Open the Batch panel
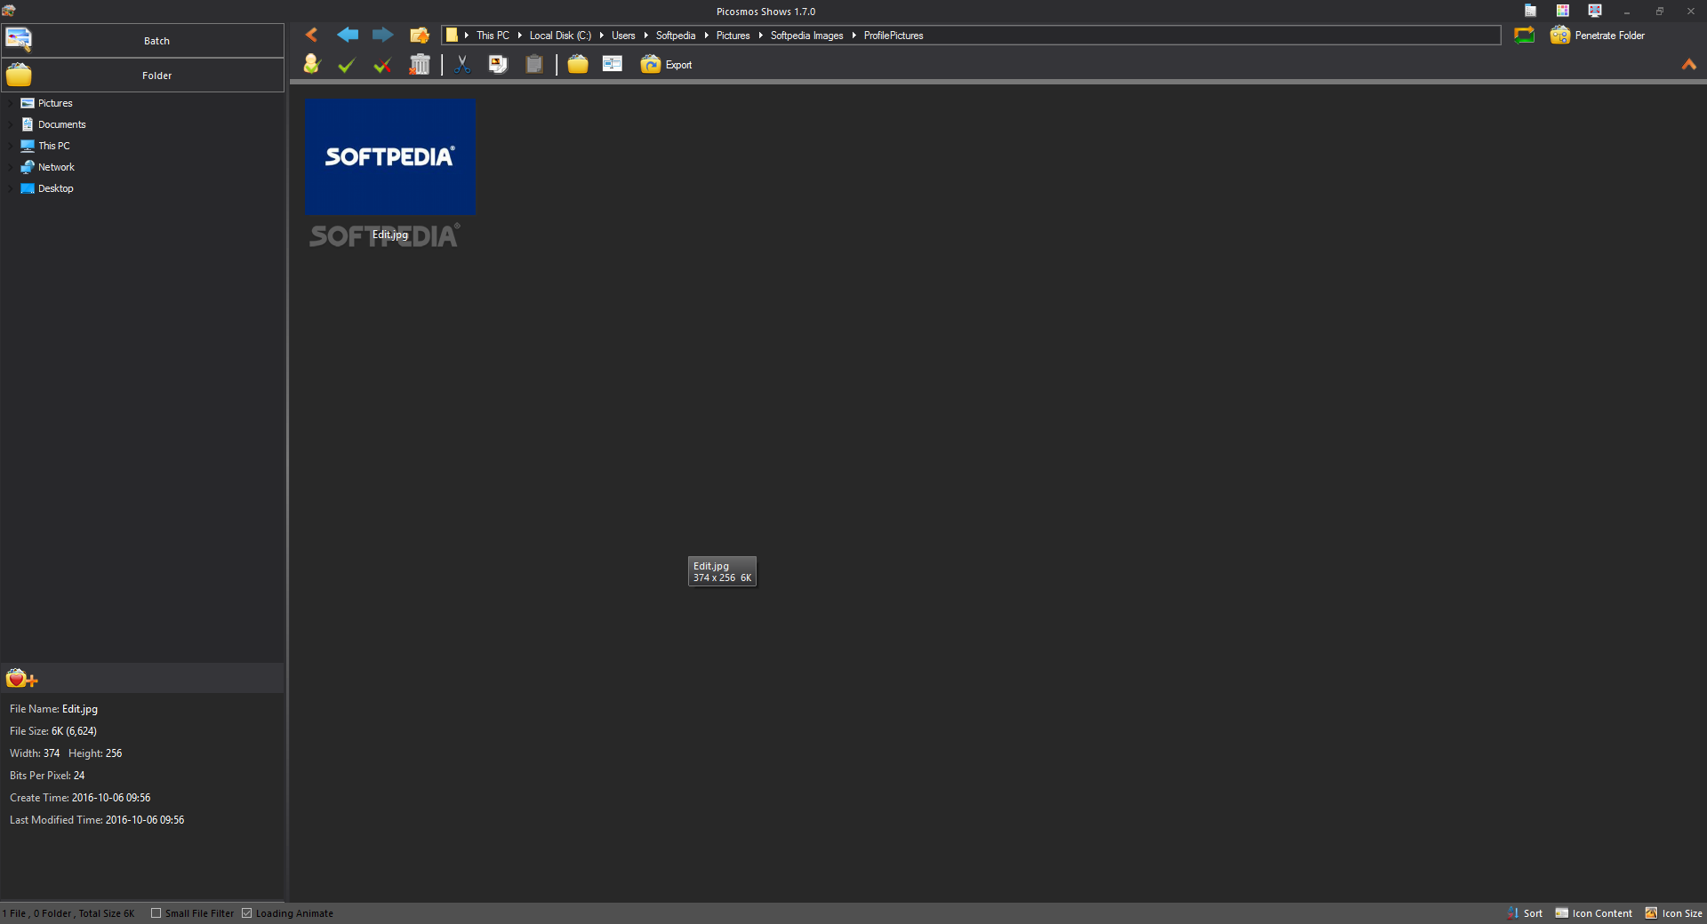1707x924 pixels. [143, 41]
